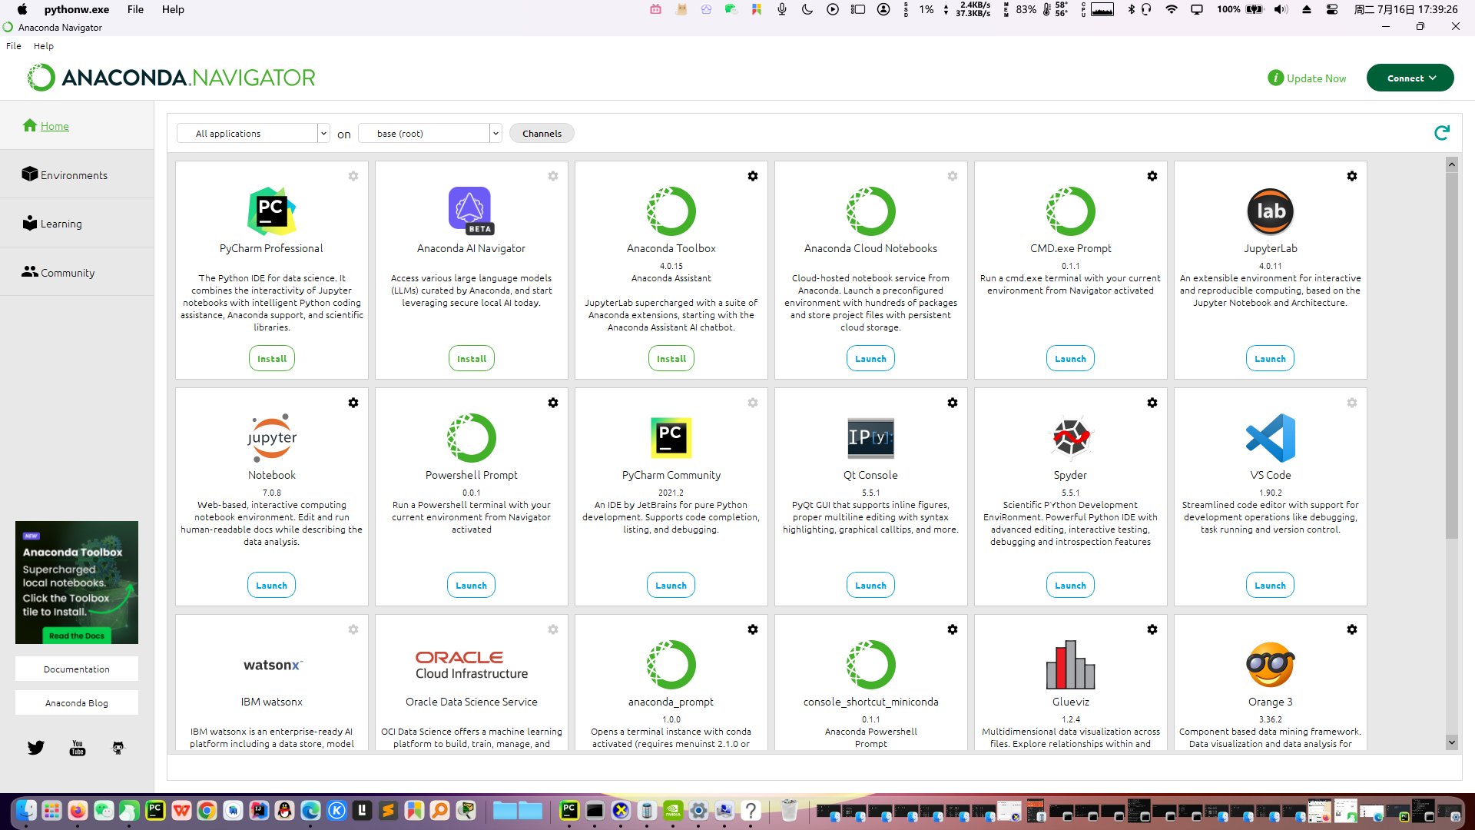
Task: Open Google Chrome from the dock
Action: pyautogui.click(x=207, y=810)
